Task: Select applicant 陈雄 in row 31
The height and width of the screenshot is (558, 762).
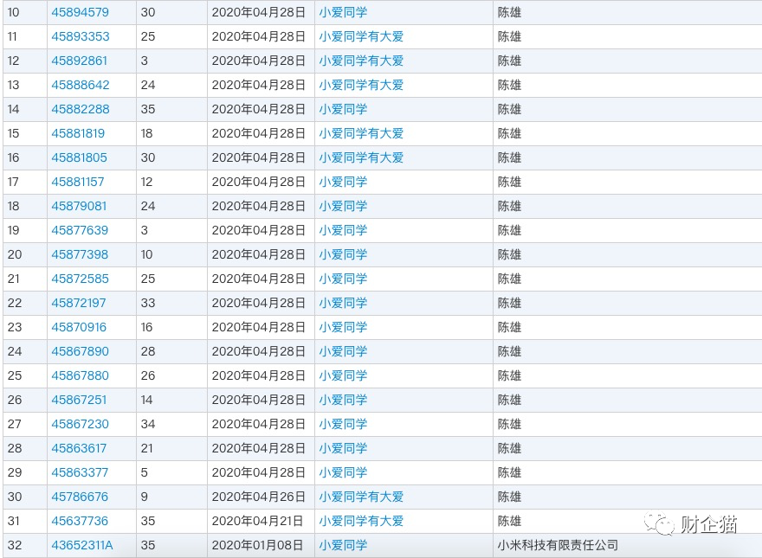Action: click(x=509, y=521)
